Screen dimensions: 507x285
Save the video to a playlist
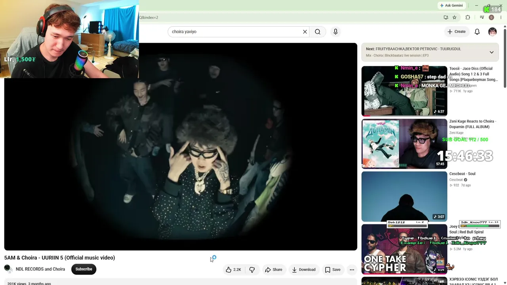pos(333,270)
